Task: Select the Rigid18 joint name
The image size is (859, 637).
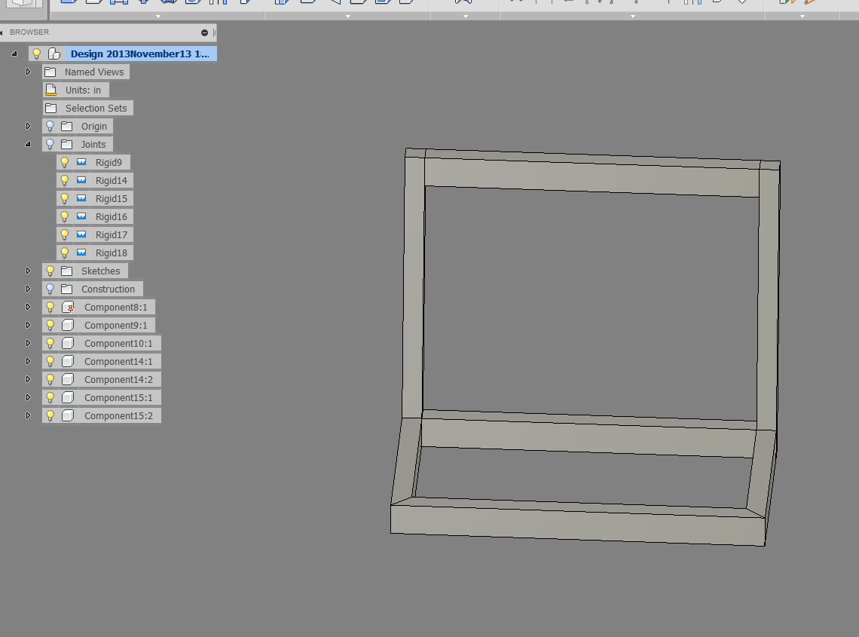Action: (x=112, y=253)
